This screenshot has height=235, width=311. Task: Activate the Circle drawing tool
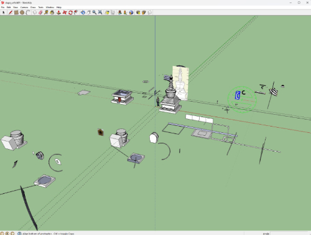22,12
